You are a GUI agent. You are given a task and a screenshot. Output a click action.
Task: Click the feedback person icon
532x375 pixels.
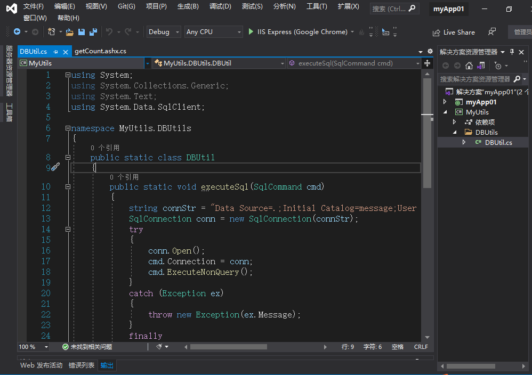492,32
